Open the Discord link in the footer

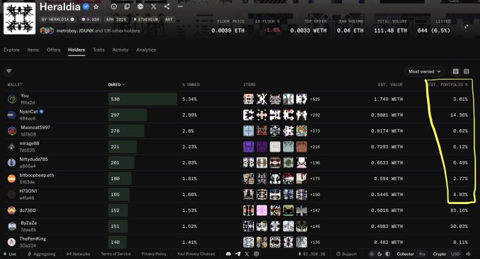click(228, 254)
